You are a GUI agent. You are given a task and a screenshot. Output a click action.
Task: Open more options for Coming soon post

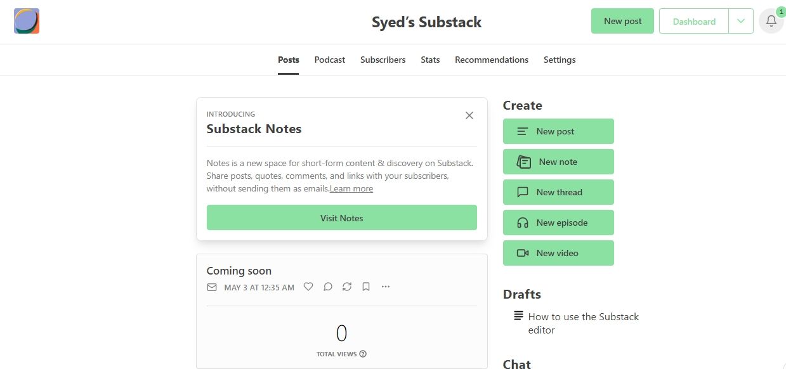pyautogui.click(x=386, y=287)
